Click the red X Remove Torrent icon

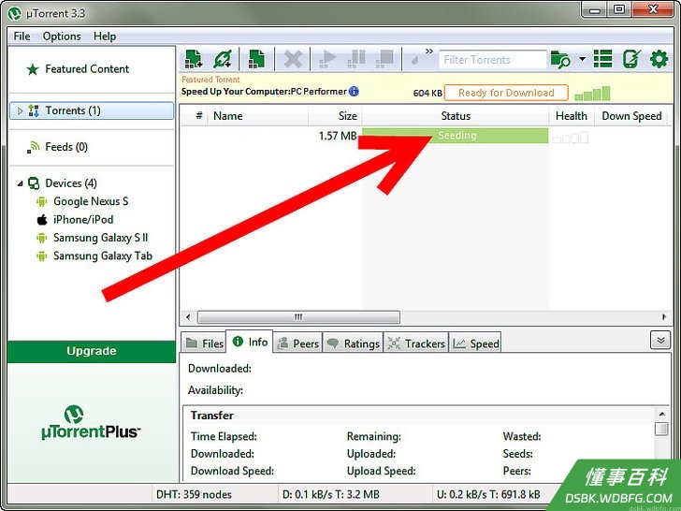[293, 59]
